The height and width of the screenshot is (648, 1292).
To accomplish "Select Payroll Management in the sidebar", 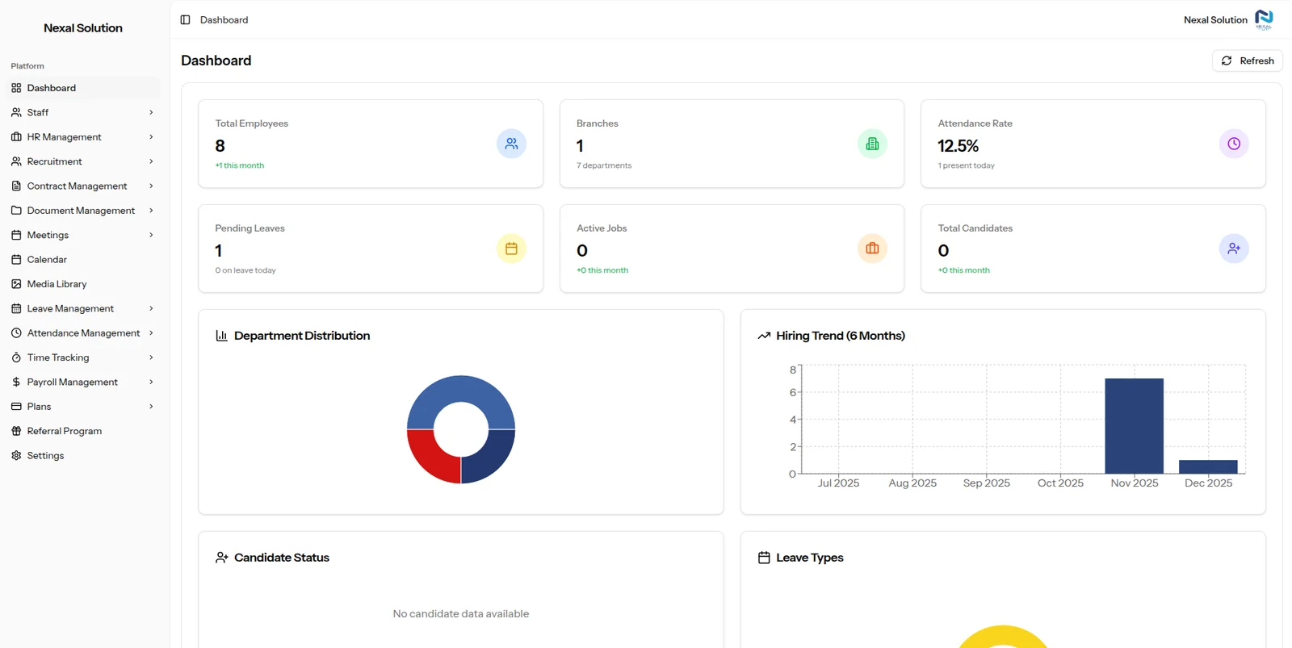I will tap(82, 382).
